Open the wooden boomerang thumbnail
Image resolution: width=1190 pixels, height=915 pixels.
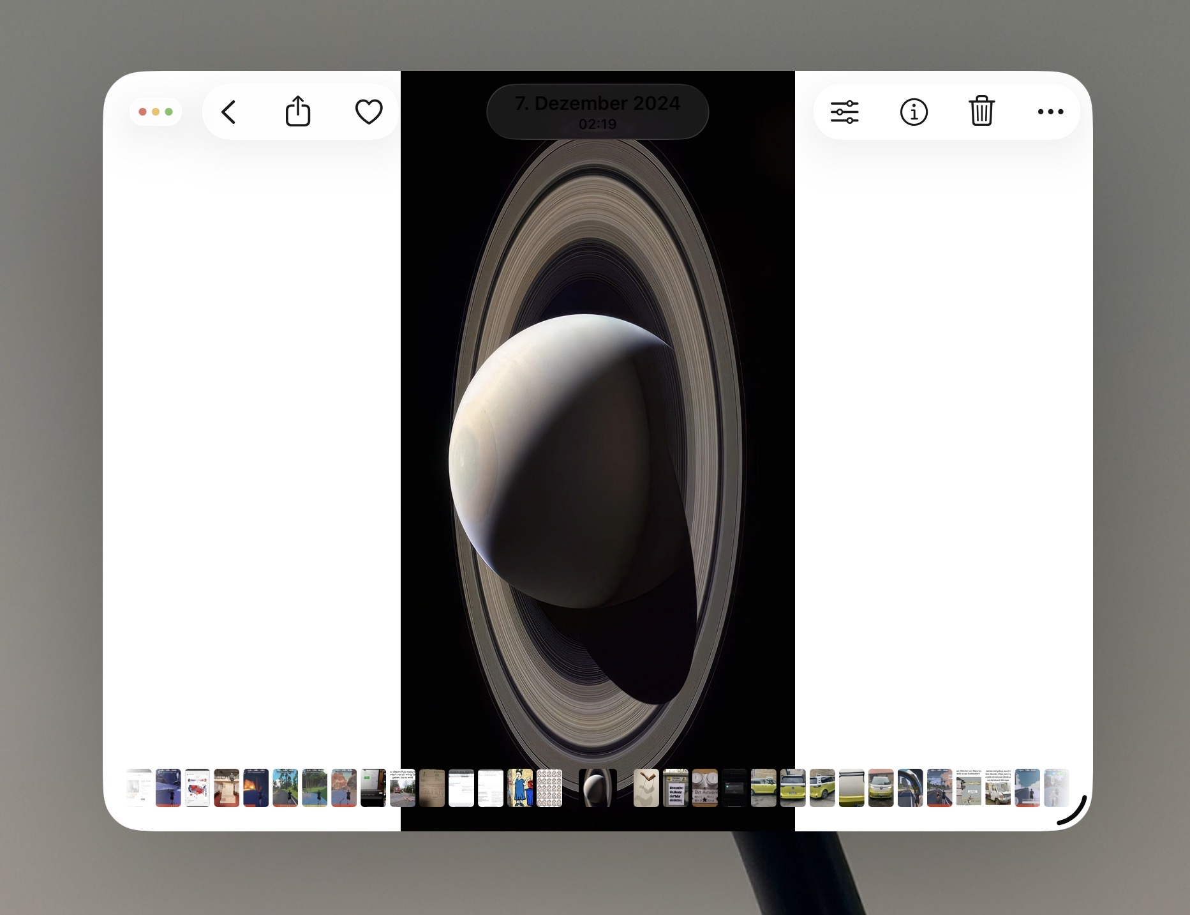click(646, 788)
